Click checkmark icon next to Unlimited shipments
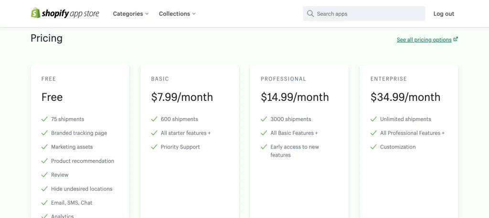Screen dimensions: 489x218 (373, 119)
